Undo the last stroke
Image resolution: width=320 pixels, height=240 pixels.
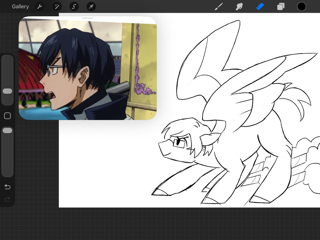pyautogui.click(x=7, y=187)
